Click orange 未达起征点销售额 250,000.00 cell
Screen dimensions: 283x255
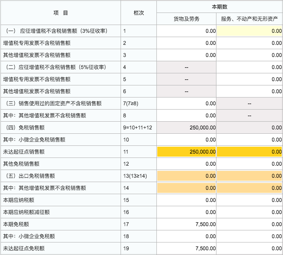pyautogui.click(x=187, y=152)
